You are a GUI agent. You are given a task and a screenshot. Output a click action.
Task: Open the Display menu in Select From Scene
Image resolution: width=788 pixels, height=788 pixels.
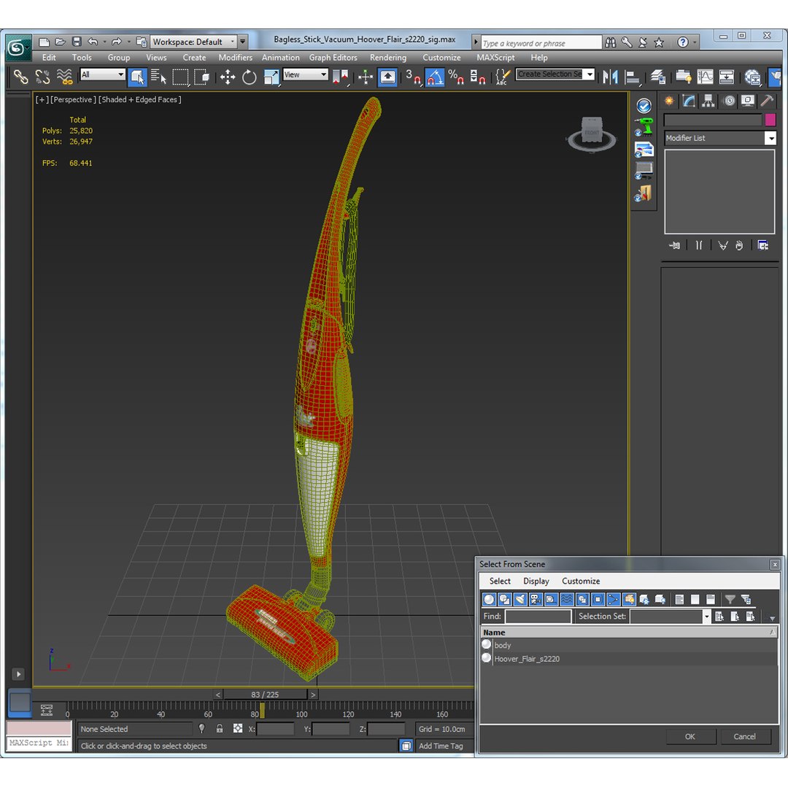pos(536,581)
